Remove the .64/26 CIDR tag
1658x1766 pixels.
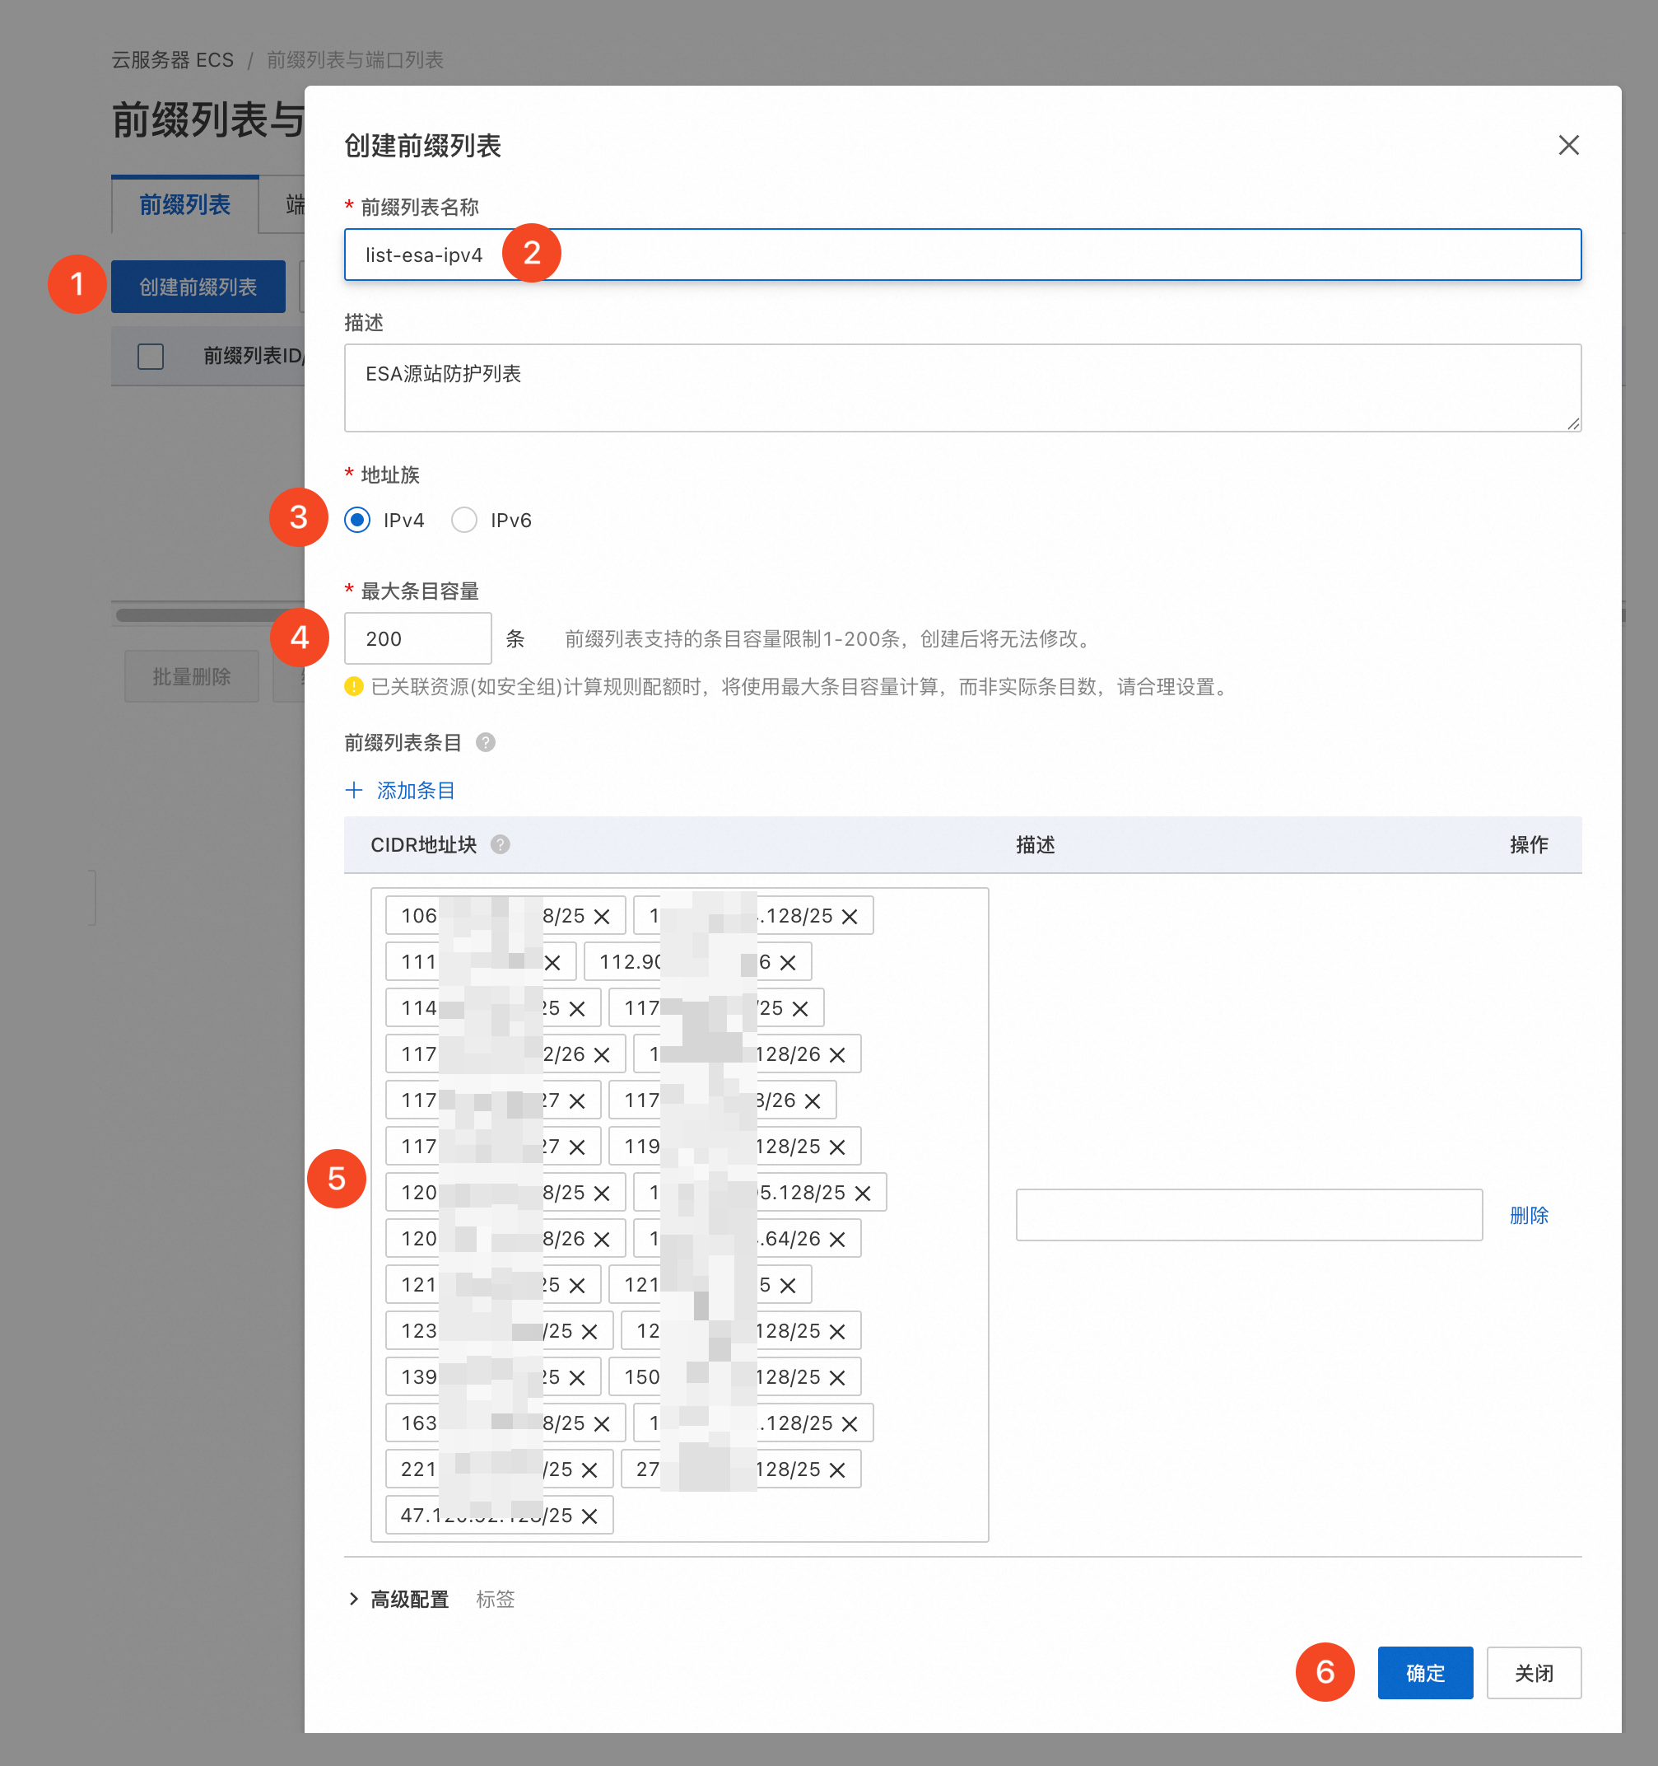pyautogui.click(x=836, y=1239)
